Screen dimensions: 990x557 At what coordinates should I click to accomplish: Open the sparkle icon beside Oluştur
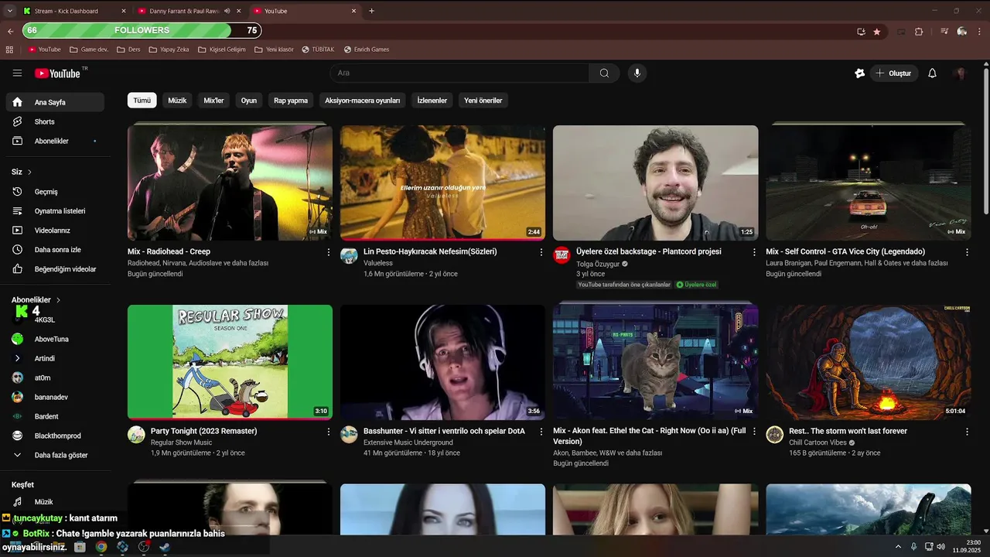[x=859, y=73]
